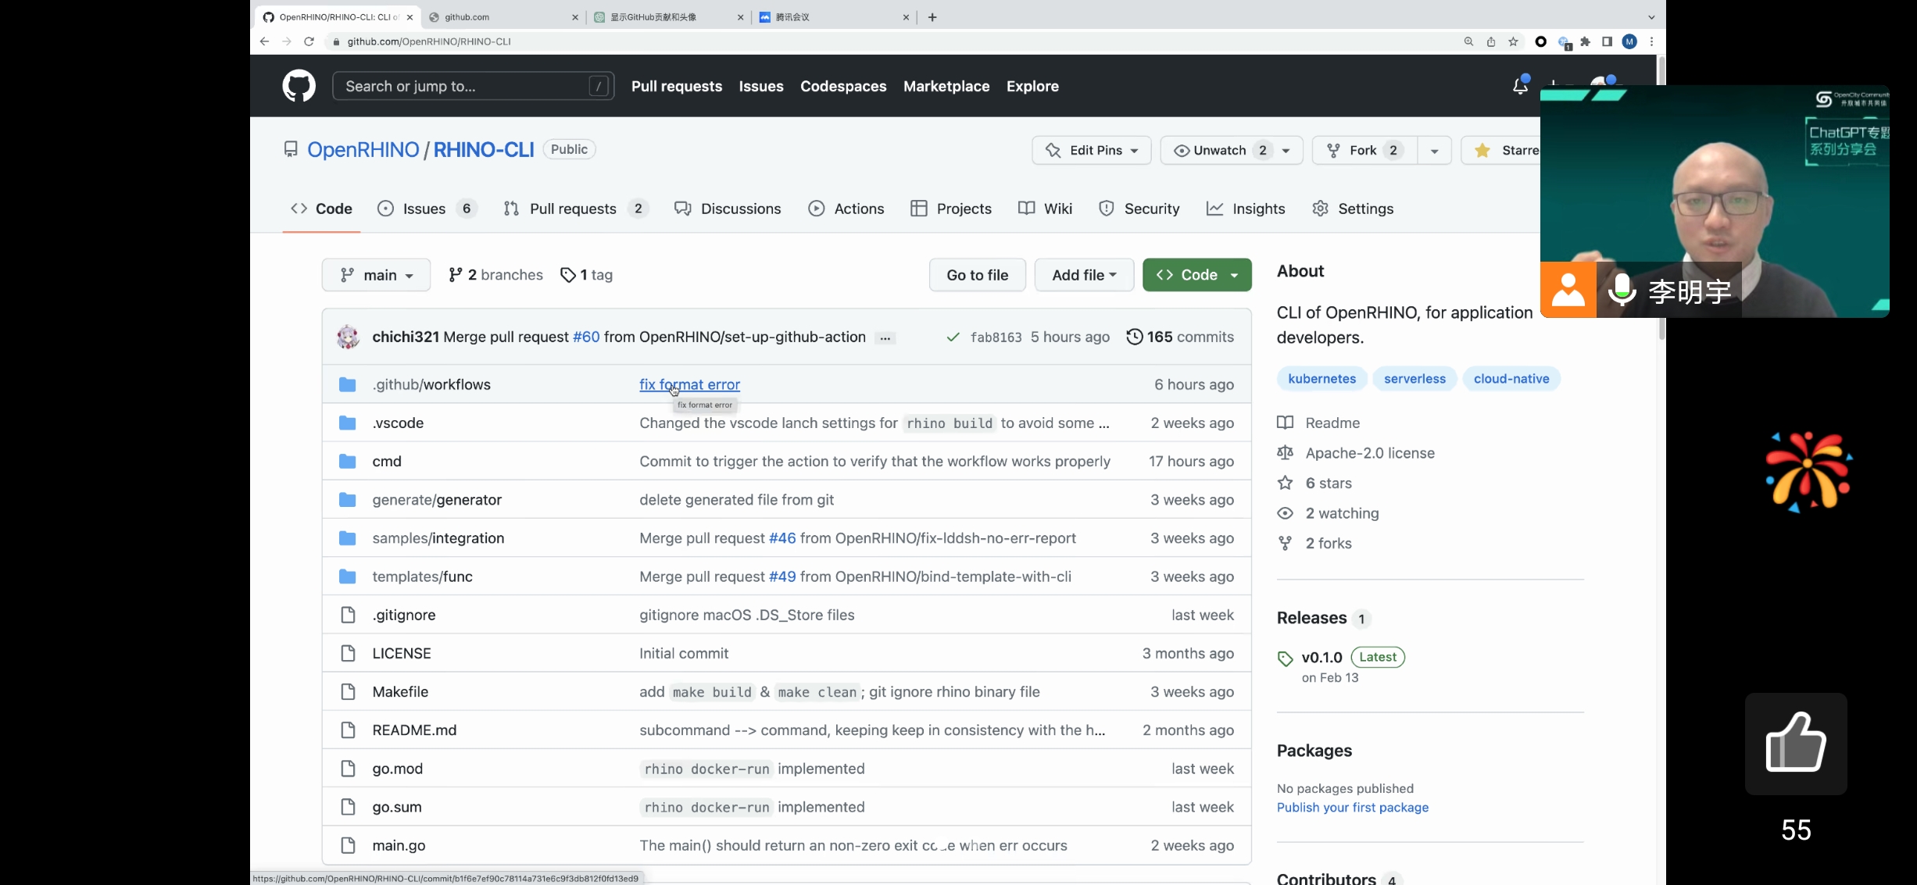Open the Projects tab
Screen dimensions: 1917x885
[x=951, y=209]
